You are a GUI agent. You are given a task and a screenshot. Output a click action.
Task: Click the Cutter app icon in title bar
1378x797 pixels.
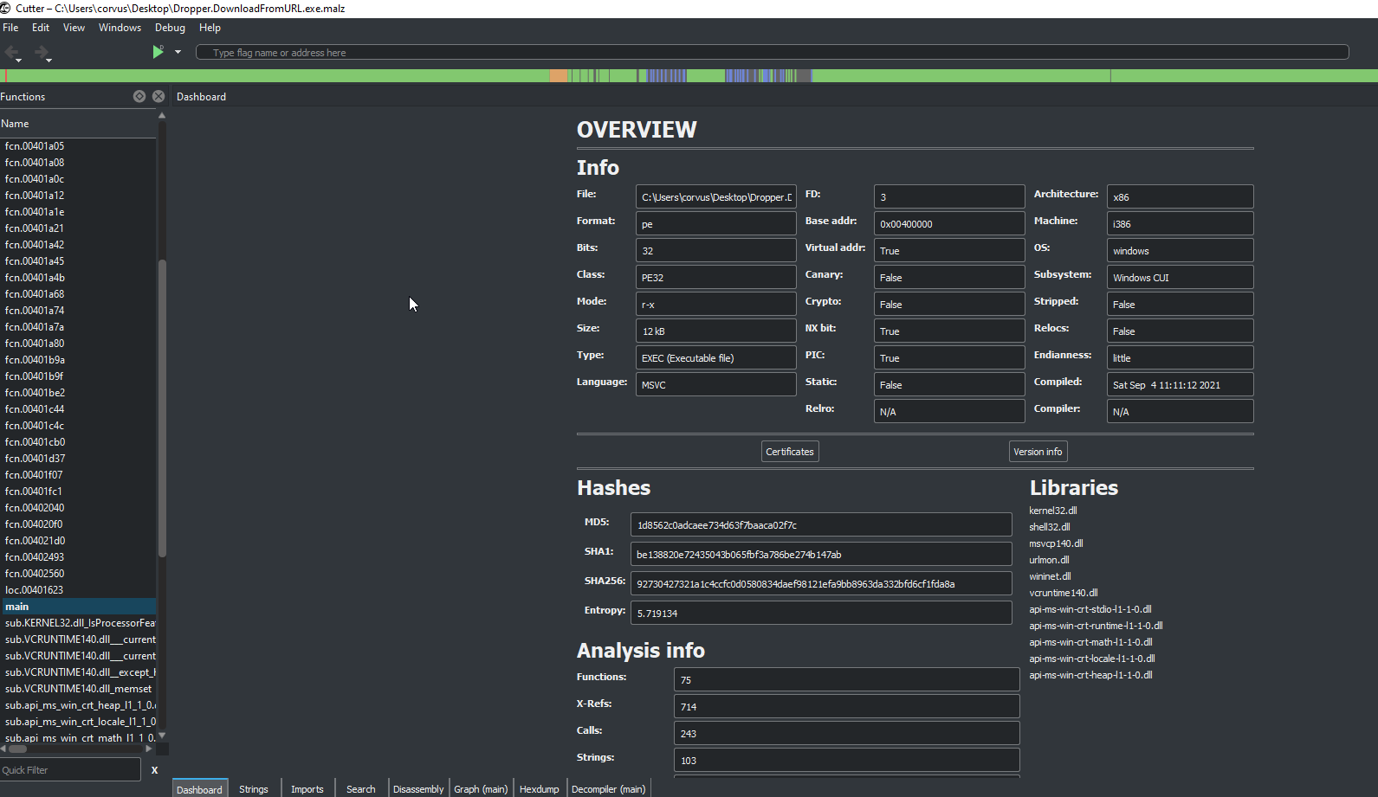(x=7, y=8)
